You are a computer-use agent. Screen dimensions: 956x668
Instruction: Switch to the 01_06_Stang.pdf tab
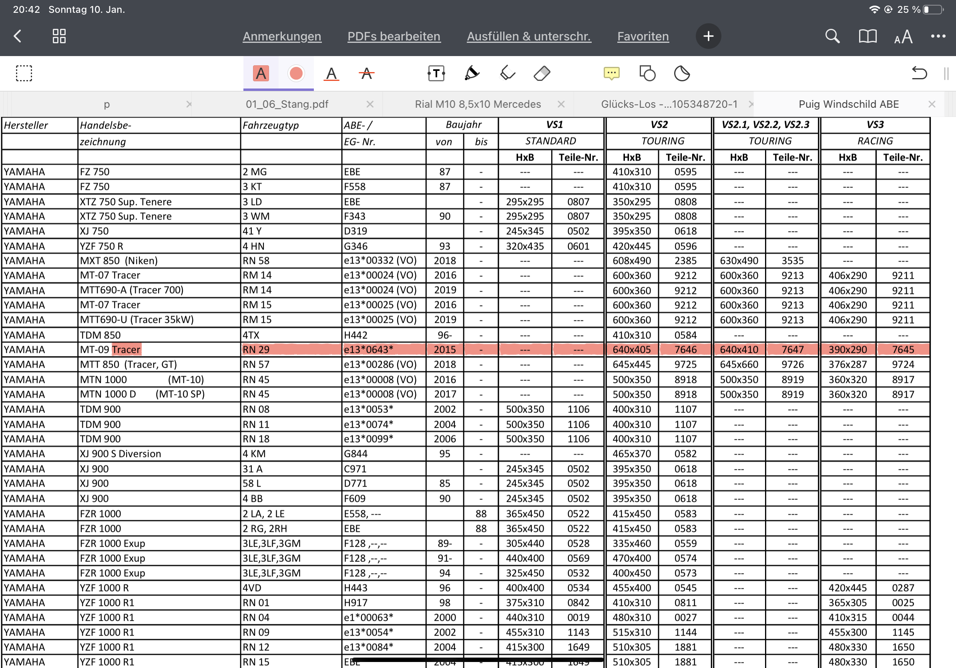point(287,104)
